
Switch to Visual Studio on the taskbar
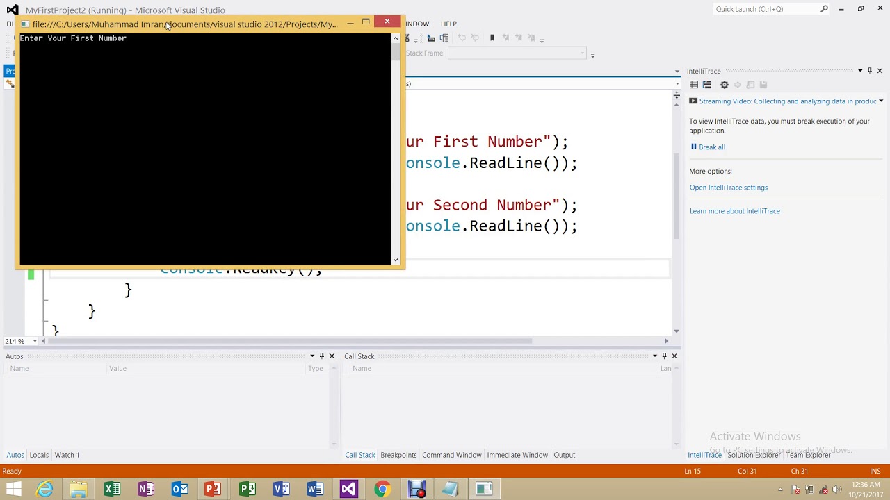[348, 489]
